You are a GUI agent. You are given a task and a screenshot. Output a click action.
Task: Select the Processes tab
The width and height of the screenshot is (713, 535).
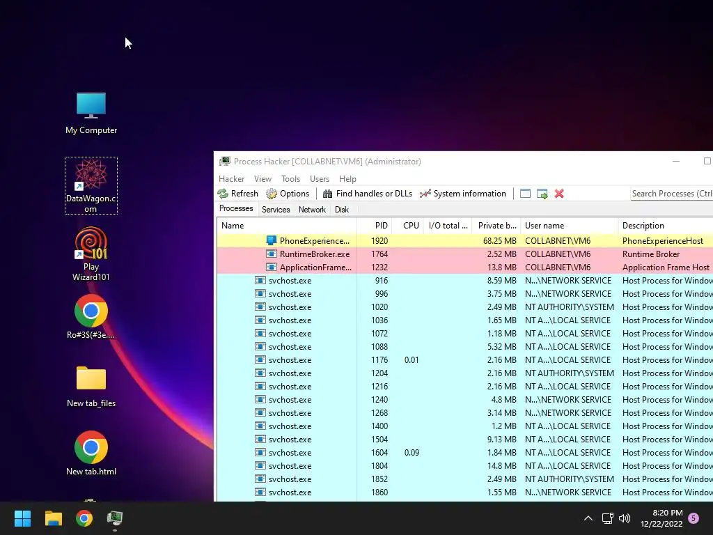click(236, 208)
